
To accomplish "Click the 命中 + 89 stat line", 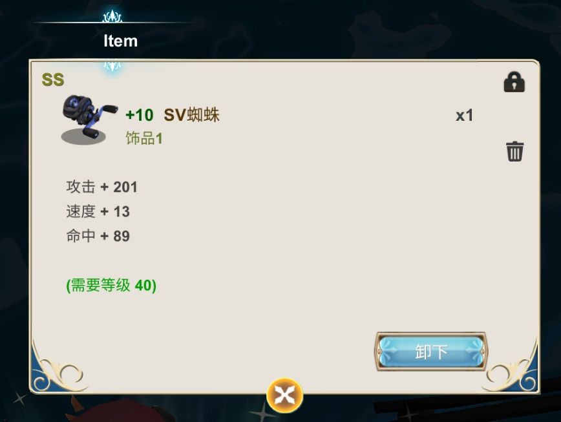I will pos(98,236).
